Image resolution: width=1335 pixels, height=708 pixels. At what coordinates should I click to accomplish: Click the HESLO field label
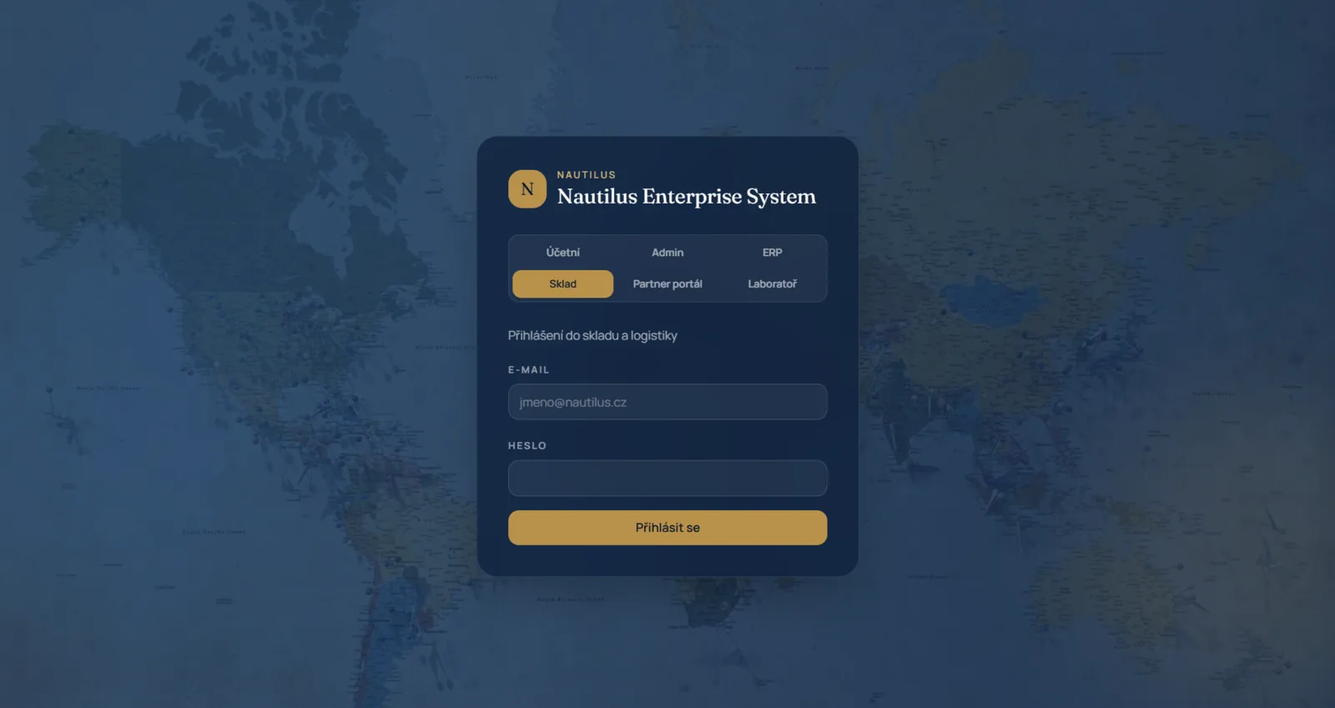pos(527,446)
